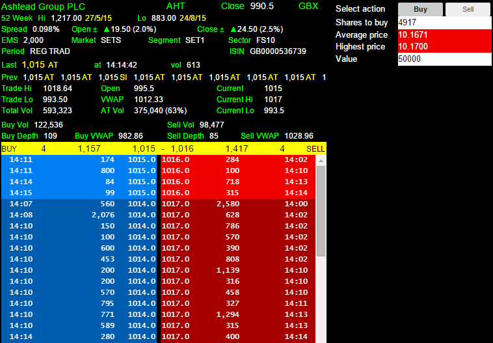Select the Sell action button
Image resolution: width=493 pixels, height=343 pixels.
(x=468, y=10)
